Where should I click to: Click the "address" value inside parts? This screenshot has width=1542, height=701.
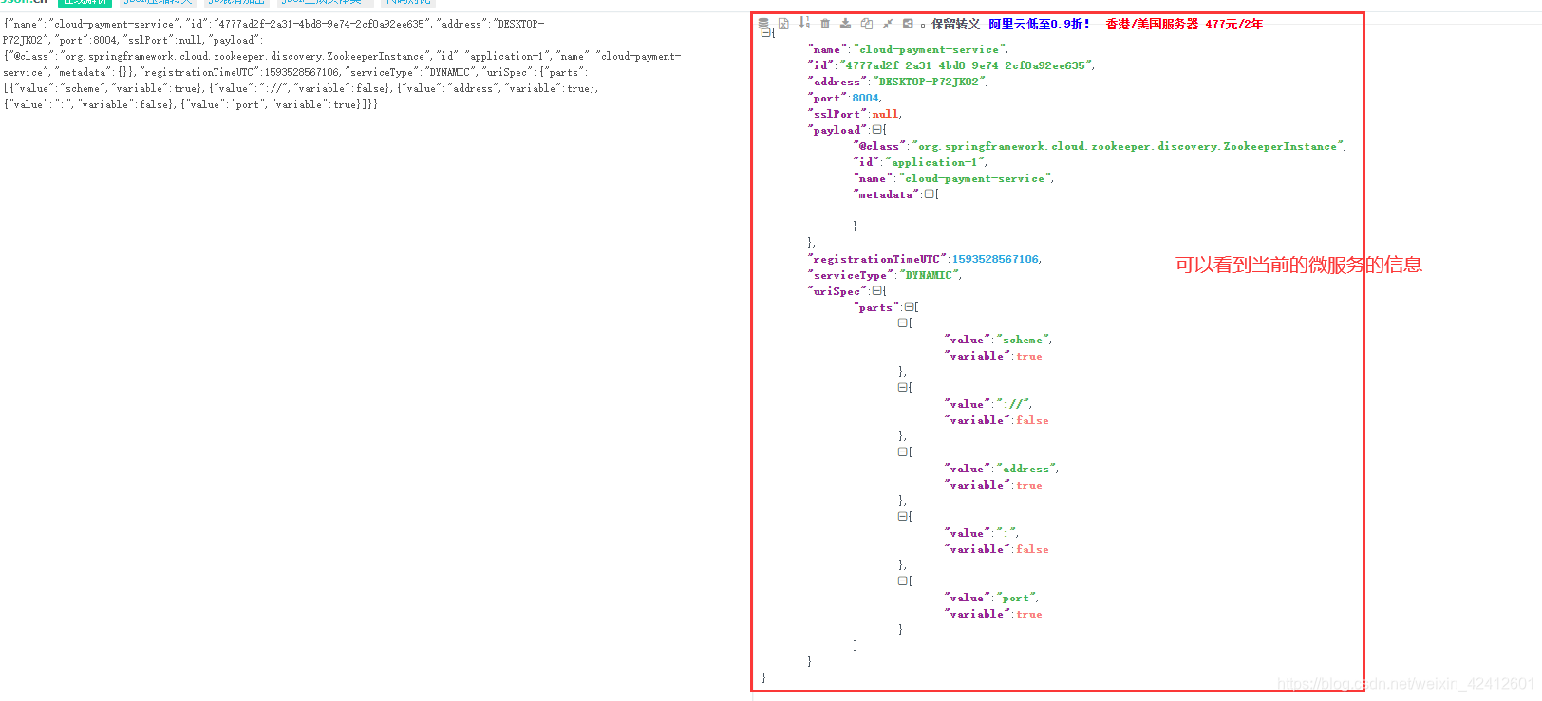[1025, 469]
